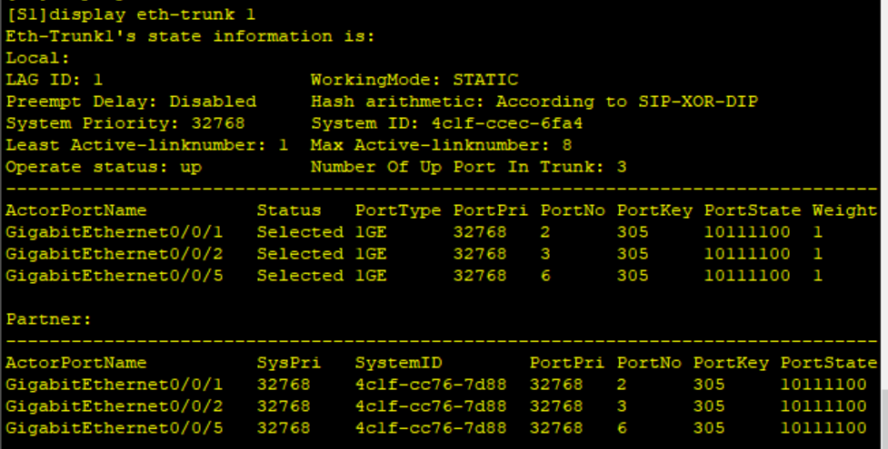
Task: Click the 'Local:' section label
Action: pos(38,58)
